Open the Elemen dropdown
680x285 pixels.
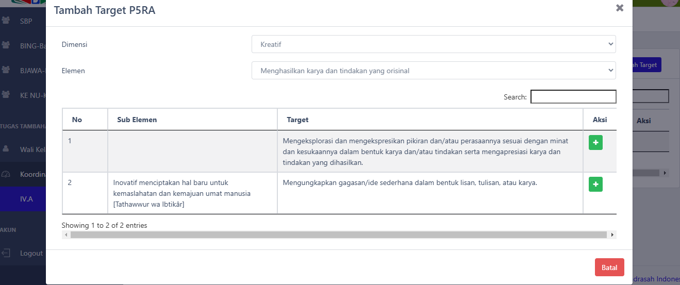(x=434, y=71)
